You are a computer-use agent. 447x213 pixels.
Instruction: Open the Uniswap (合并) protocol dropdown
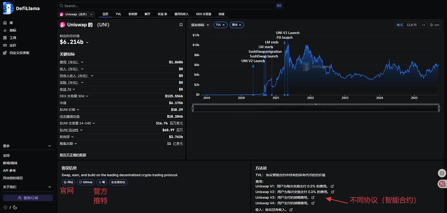76,14
